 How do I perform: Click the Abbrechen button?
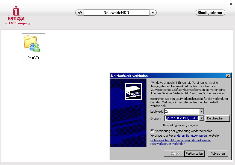click(x=218, y=154)
